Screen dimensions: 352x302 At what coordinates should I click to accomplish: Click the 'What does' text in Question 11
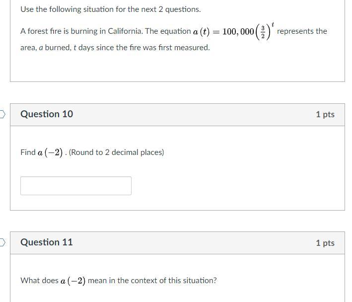(39, 281)
